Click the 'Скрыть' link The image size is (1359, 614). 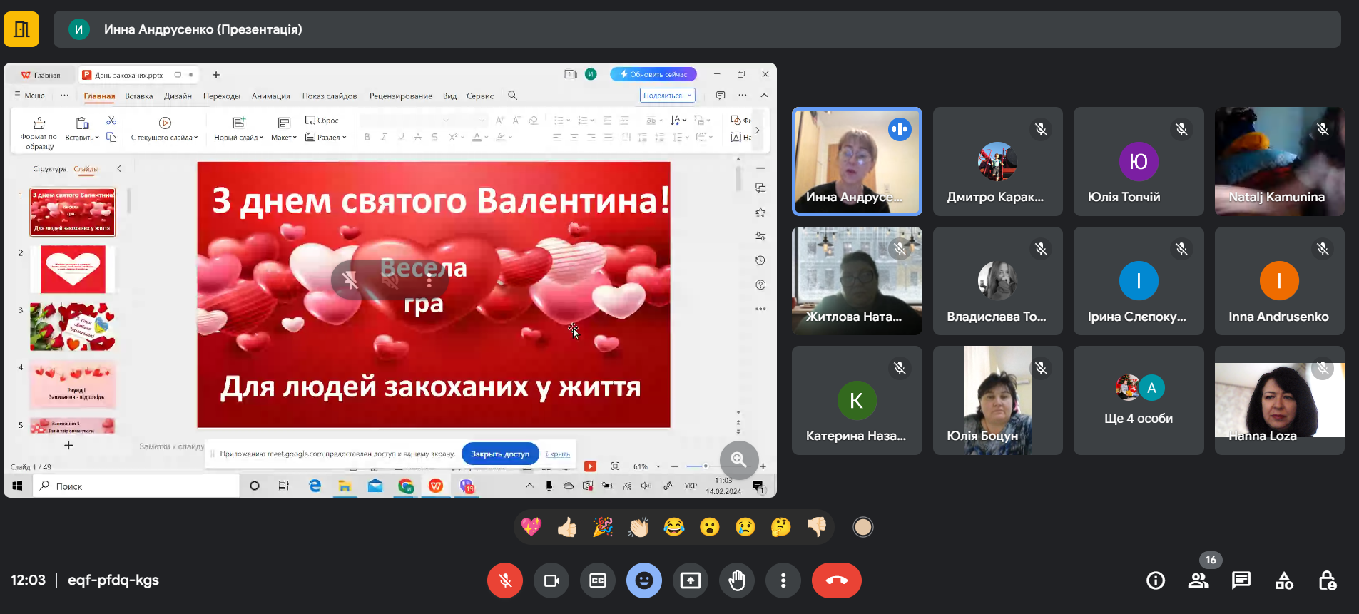pos(557,454)
